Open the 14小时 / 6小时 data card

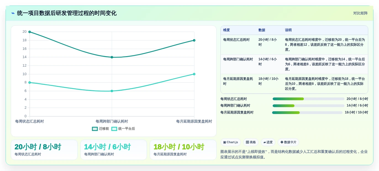coord(114,150)
